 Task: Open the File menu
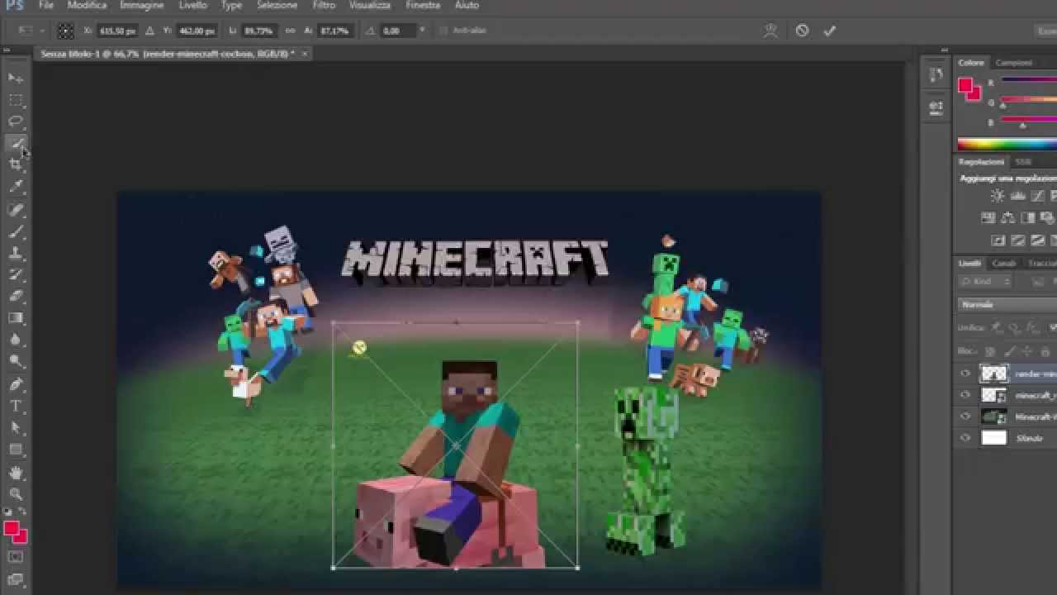[46, 5]
